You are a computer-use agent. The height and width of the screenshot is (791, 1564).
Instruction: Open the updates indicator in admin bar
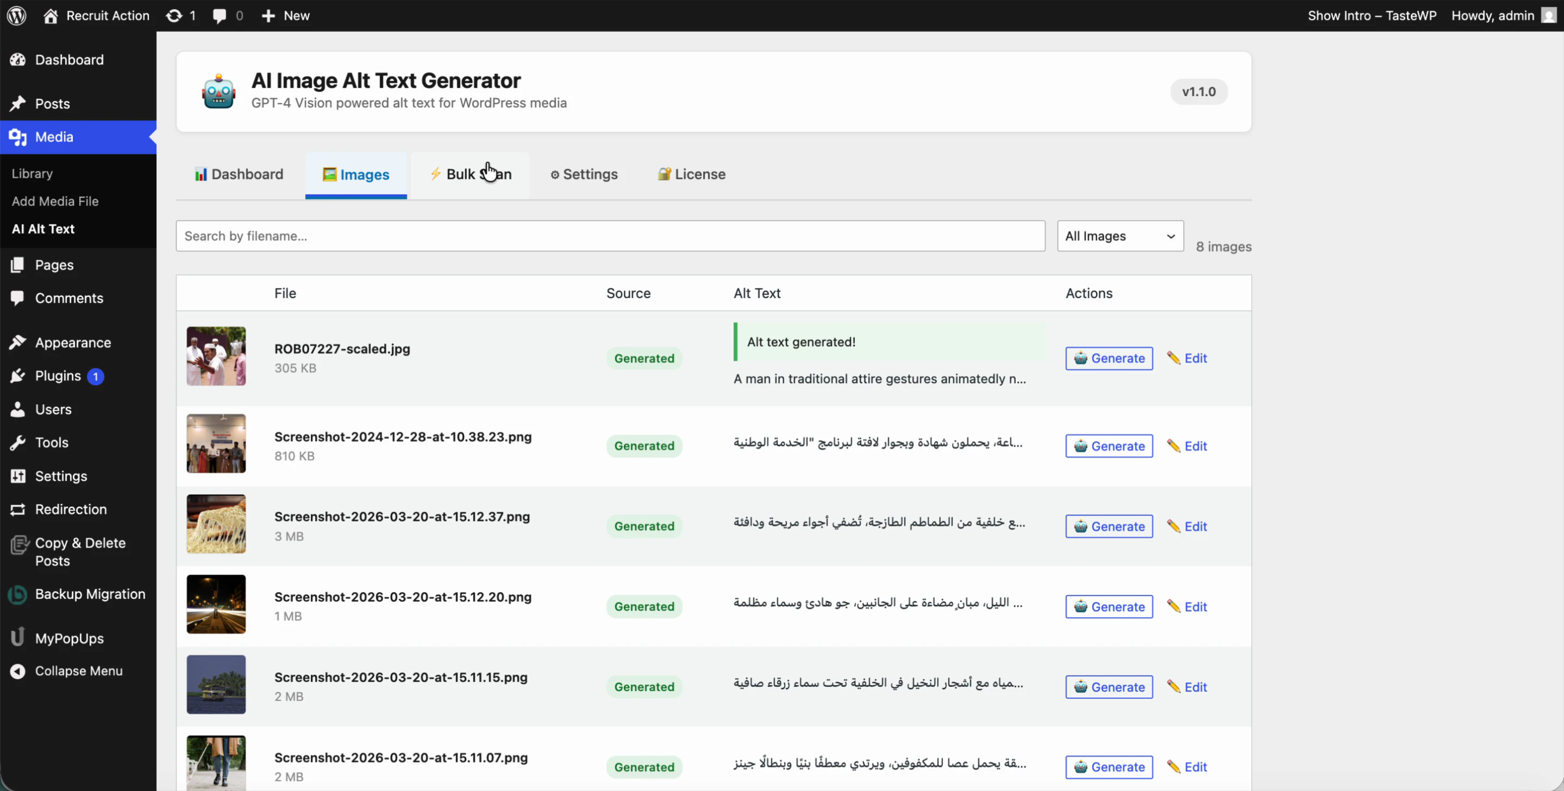(180, 16)
